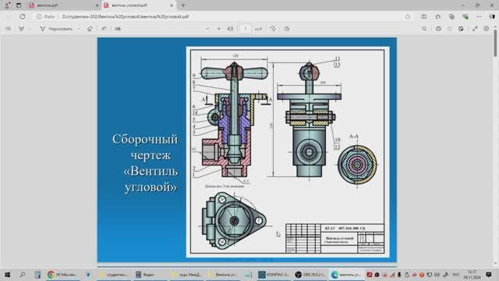Switch keyboard language РУС indicator

[456, 274]
